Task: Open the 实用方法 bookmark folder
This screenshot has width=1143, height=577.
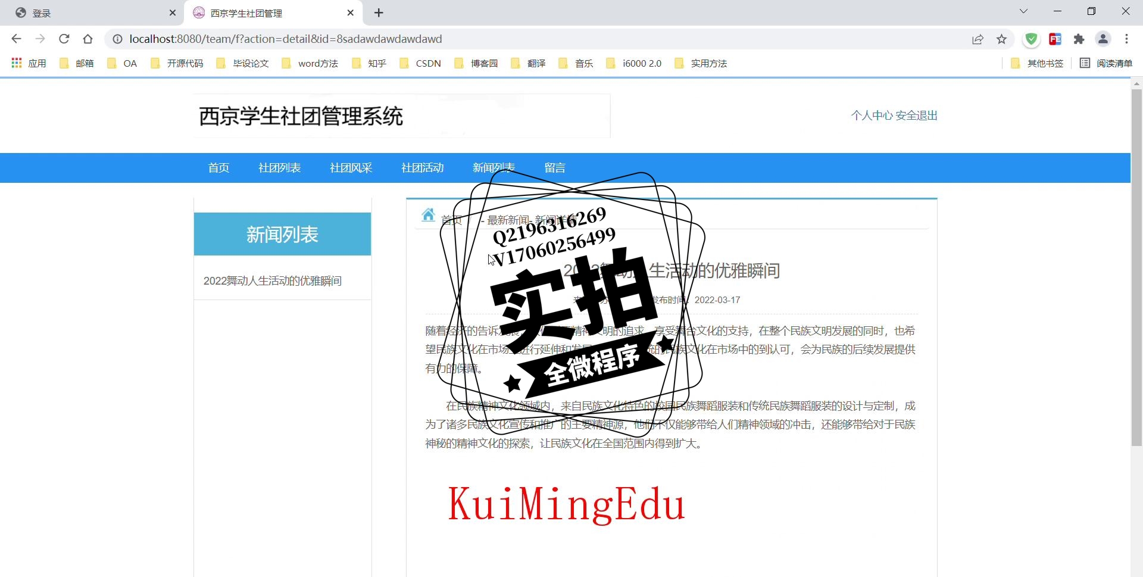Action: click(701, 63)
